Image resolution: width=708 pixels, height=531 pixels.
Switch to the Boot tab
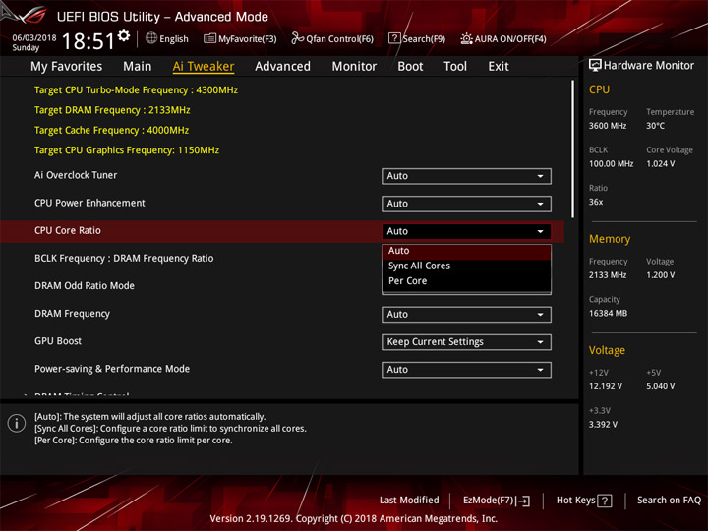[x=410, y=67]
